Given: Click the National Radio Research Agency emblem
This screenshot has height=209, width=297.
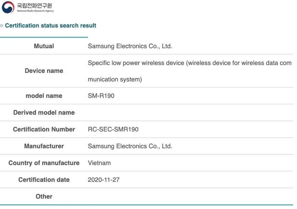Looking at the screenshot, I should point(8,8).
